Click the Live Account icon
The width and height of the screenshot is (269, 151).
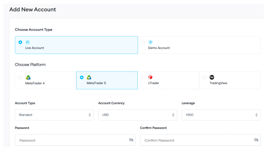point(28,42)
